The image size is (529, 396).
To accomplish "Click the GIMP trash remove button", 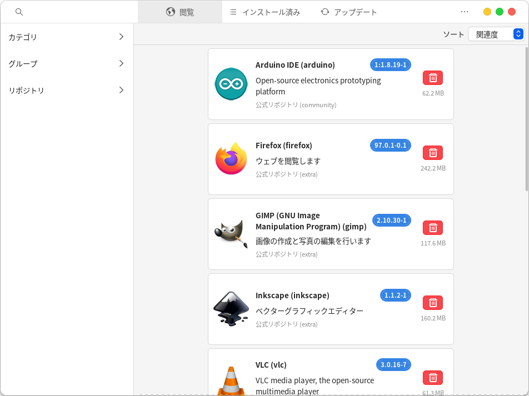I will tap(433, 228).
